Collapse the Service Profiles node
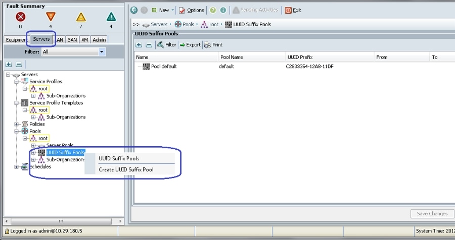This screenshot has width=455, height=240. [x=17, y=82]
